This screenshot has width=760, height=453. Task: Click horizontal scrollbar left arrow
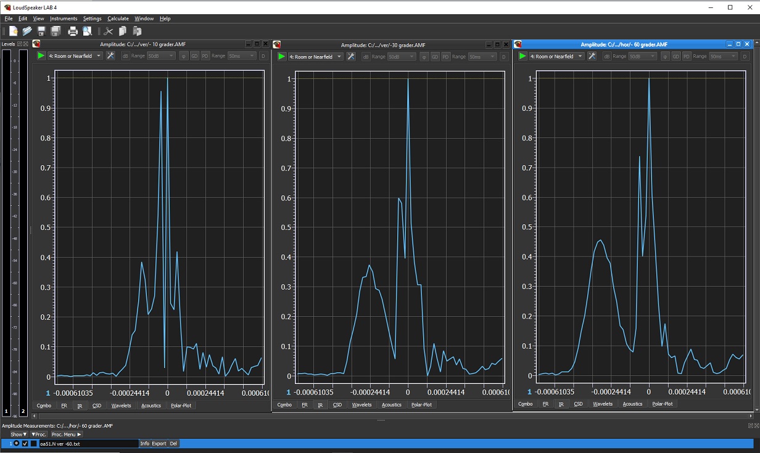coord(35,416)
